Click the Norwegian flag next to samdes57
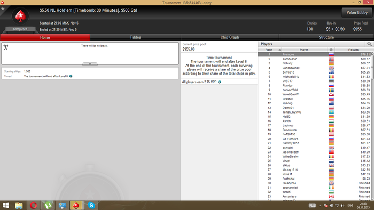 tap(331, 59)
